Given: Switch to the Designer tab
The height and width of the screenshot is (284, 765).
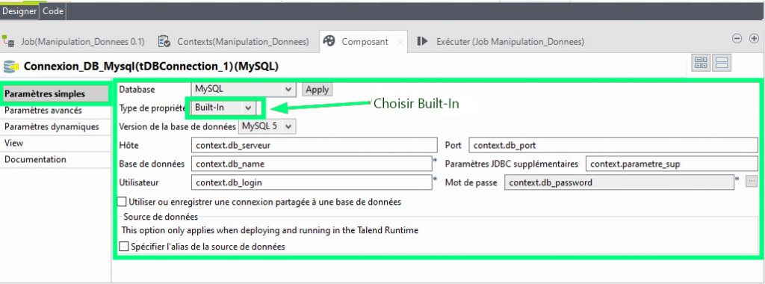Looking at the screenshot, I should click(x=19, y=11).
